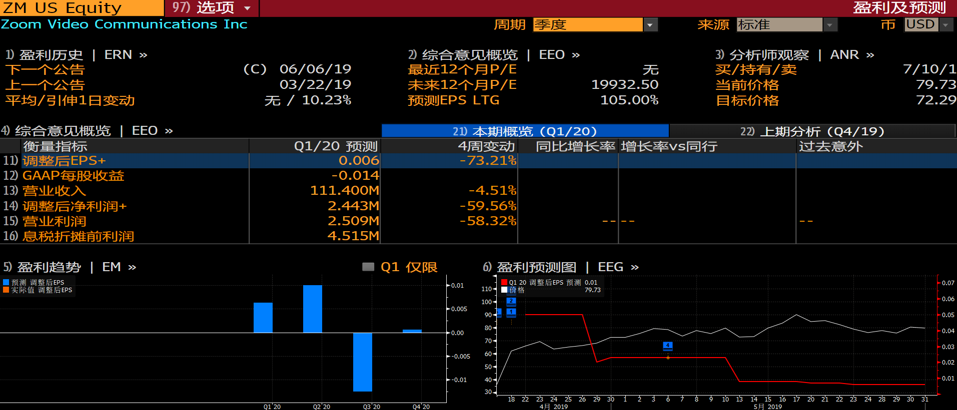Viewport: 957px width, 410px height.
Task: Click the 季度 period field
Action: pos(588,24)
